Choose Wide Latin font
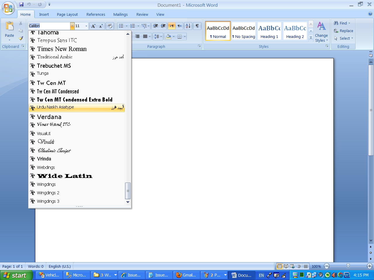 (x=77, y=176)
